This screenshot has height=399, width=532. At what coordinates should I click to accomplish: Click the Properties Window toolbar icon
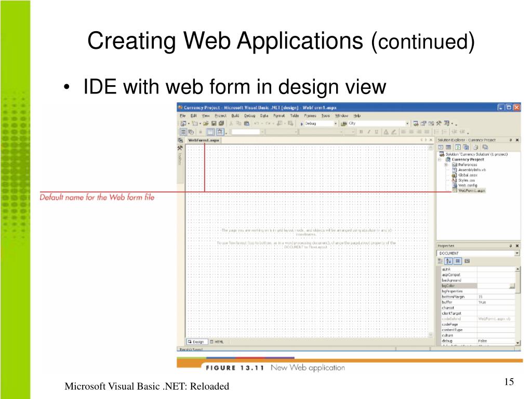pos(423,124)
